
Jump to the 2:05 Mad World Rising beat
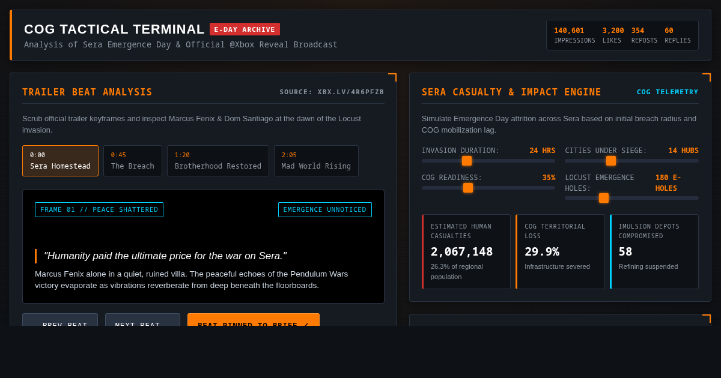coord(316,161)
